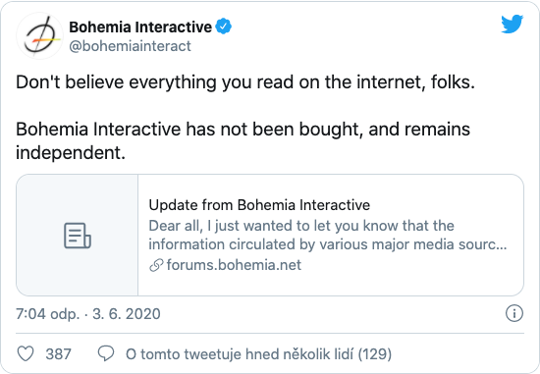Screen dimensions: 540x374
Task: Click the article document icon in card
Action: [x=78, y=236]
